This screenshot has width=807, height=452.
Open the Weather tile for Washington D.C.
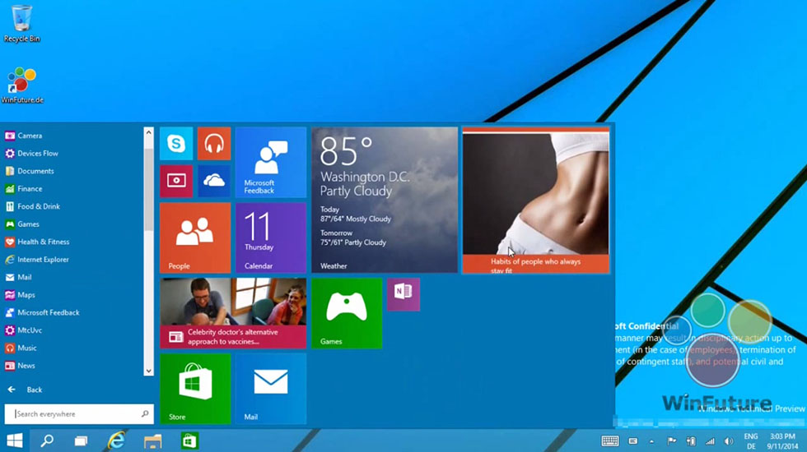click(384, 200)
